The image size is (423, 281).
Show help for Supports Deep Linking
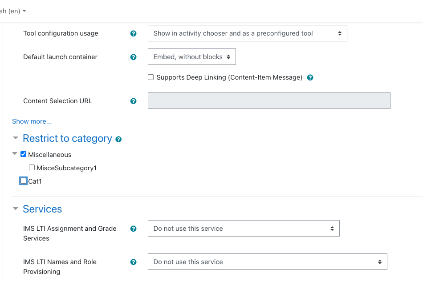pyautogui.click(x=310, y=78)
